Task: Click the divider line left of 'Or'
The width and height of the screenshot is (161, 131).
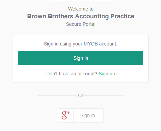Action: click(58, 95)
